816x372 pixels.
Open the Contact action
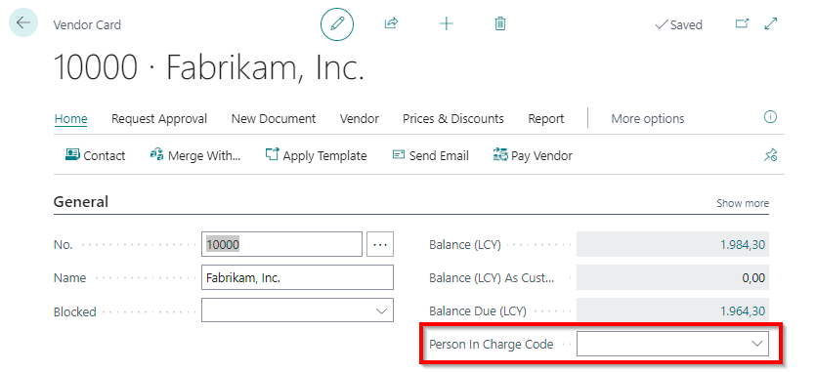click(95, 155)
